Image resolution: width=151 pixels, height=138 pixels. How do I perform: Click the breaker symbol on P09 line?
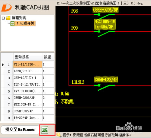tap(104, 34)
